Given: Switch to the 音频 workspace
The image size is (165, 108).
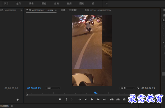Looking at the screenshot, I should coord(69,4).
